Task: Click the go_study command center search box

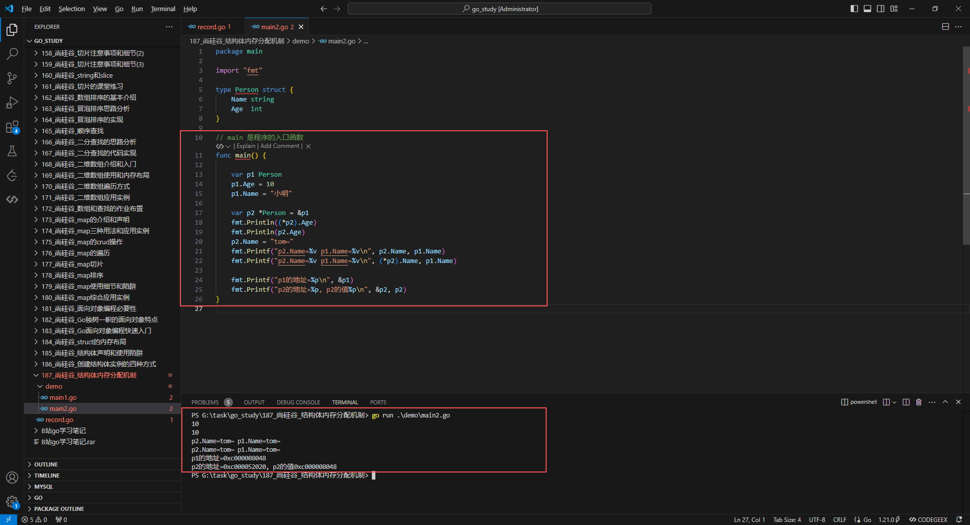Action: click(x=500, y=9)
